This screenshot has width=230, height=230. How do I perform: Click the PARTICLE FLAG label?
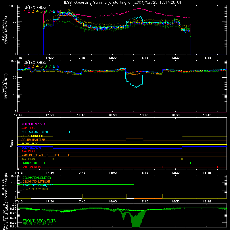coord(32,155)
